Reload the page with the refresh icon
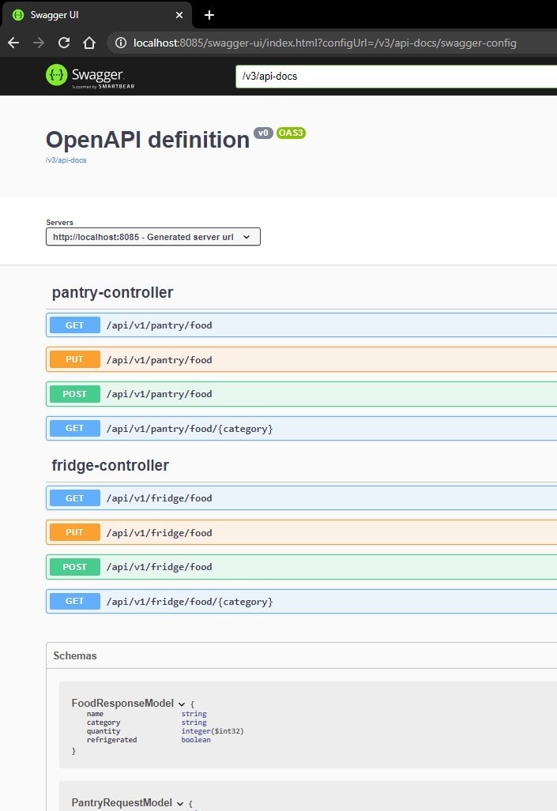The height and width of the screenshot is (811, 557). [x=64, y=43]
